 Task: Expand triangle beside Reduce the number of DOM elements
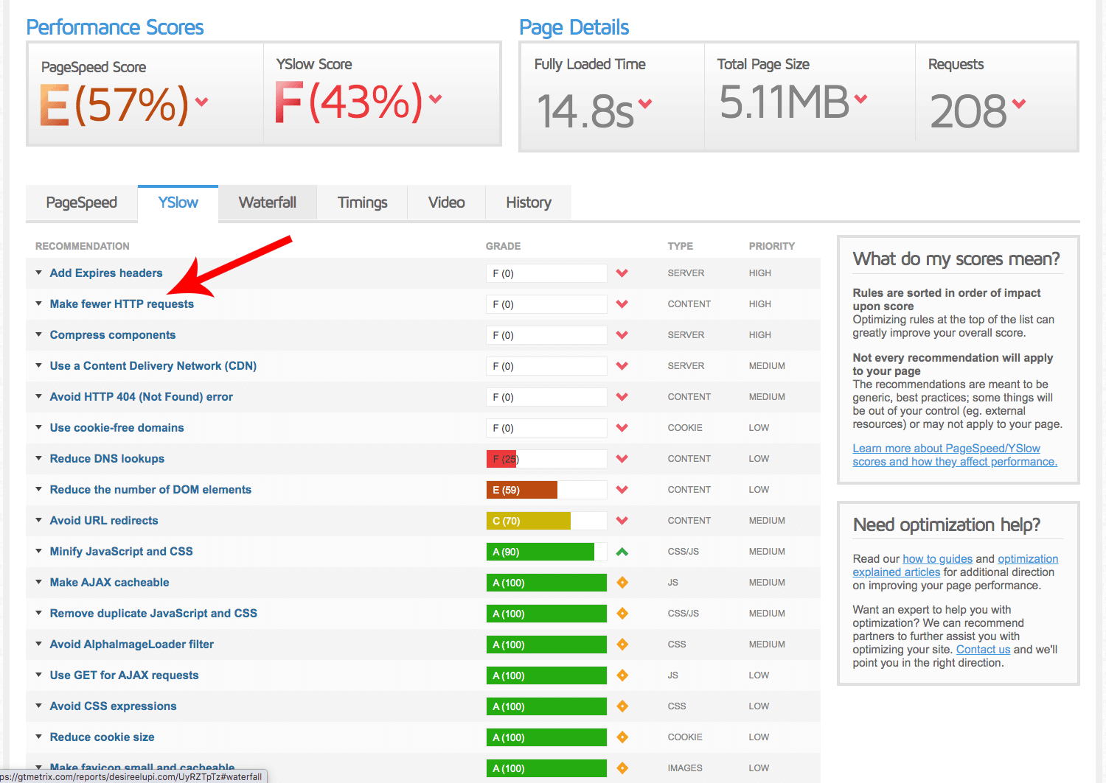point(38,489)
